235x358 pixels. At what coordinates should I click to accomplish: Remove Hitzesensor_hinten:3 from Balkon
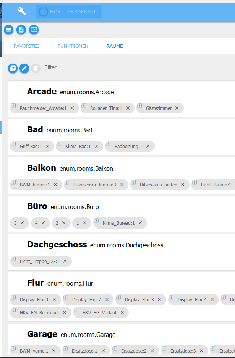(x=122, y=185)
